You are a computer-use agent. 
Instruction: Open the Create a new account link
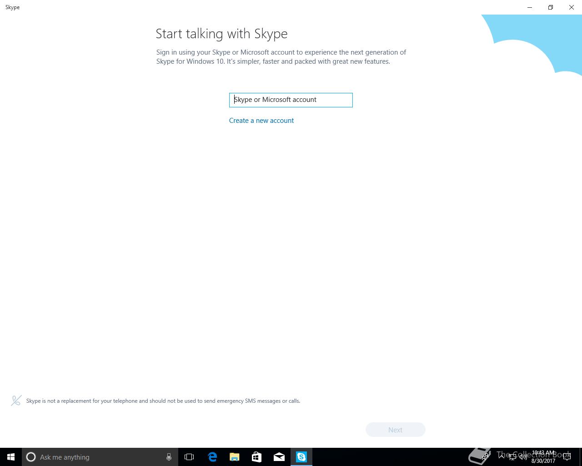261,121
